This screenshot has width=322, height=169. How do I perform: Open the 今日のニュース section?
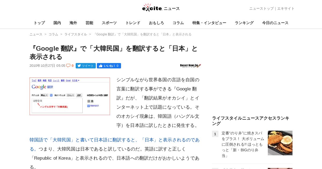point(275,23)
